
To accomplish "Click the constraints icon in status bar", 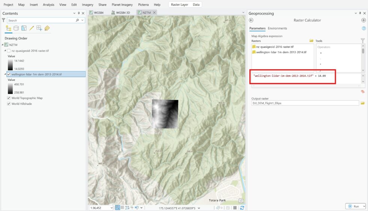I will pyautogui.click(x=127, y=208).
